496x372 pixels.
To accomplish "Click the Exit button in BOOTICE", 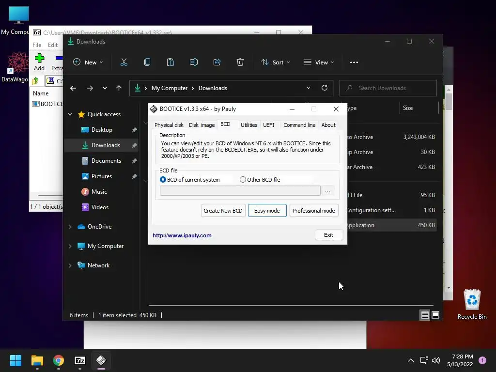I will tap(329, 235).
